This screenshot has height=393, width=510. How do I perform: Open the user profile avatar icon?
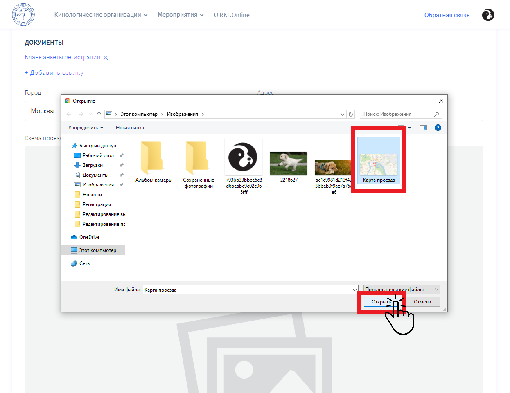pos(488,15)
